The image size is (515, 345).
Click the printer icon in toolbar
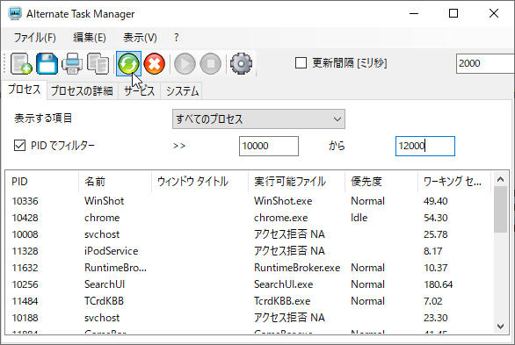(72, 63)
